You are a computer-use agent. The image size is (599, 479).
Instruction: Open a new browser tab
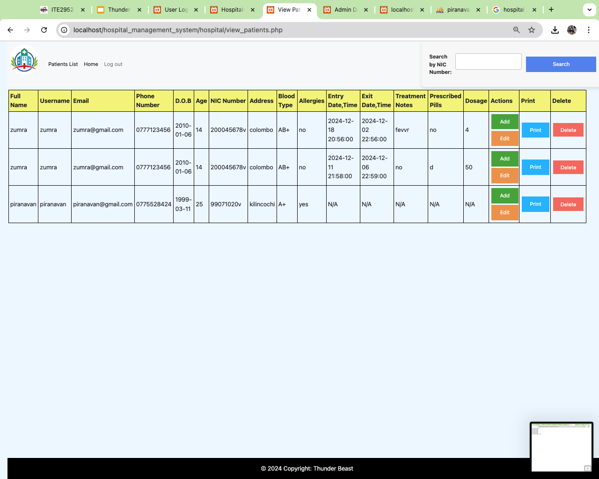click(x=551, y=9)
